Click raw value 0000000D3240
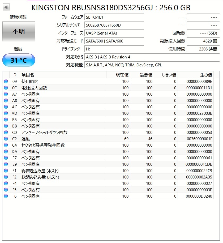This screenshot has height=243, width=223. tap(199, 196)
